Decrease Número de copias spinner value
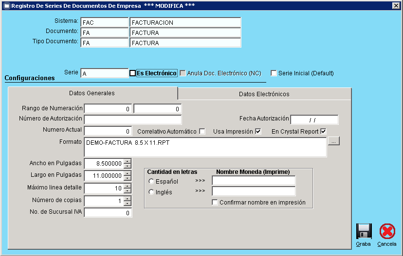Image resolution: width=403 pixels, height=256 pixels. tap(128, 203)
